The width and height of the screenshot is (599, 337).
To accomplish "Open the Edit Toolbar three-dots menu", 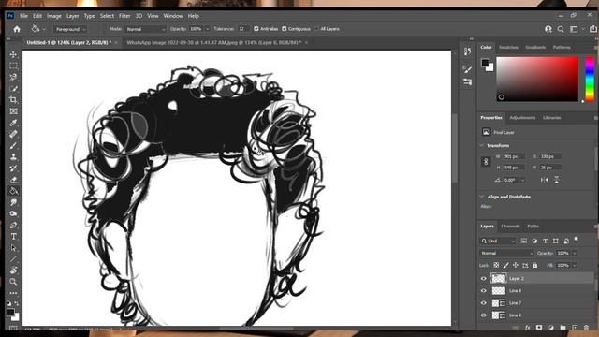I will (13, 293).
